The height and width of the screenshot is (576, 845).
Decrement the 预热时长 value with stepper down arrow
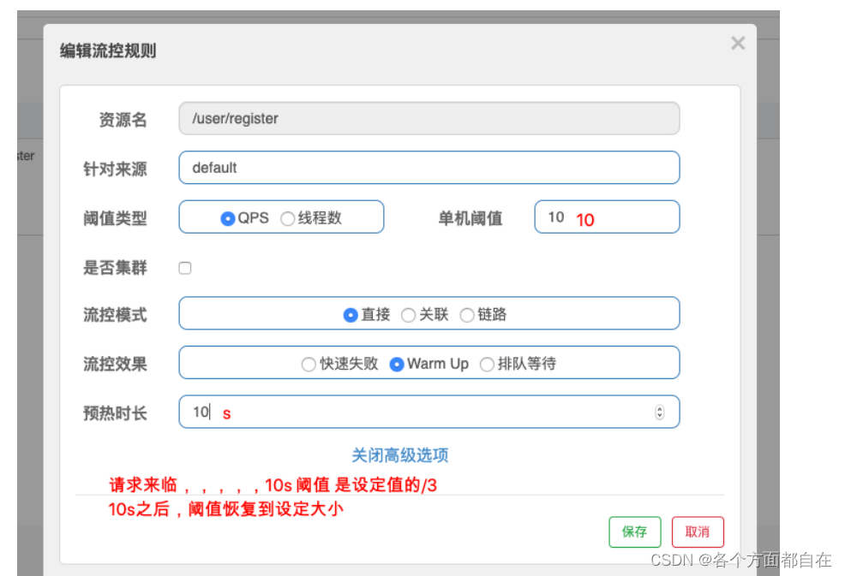click(x=659, y=415)
